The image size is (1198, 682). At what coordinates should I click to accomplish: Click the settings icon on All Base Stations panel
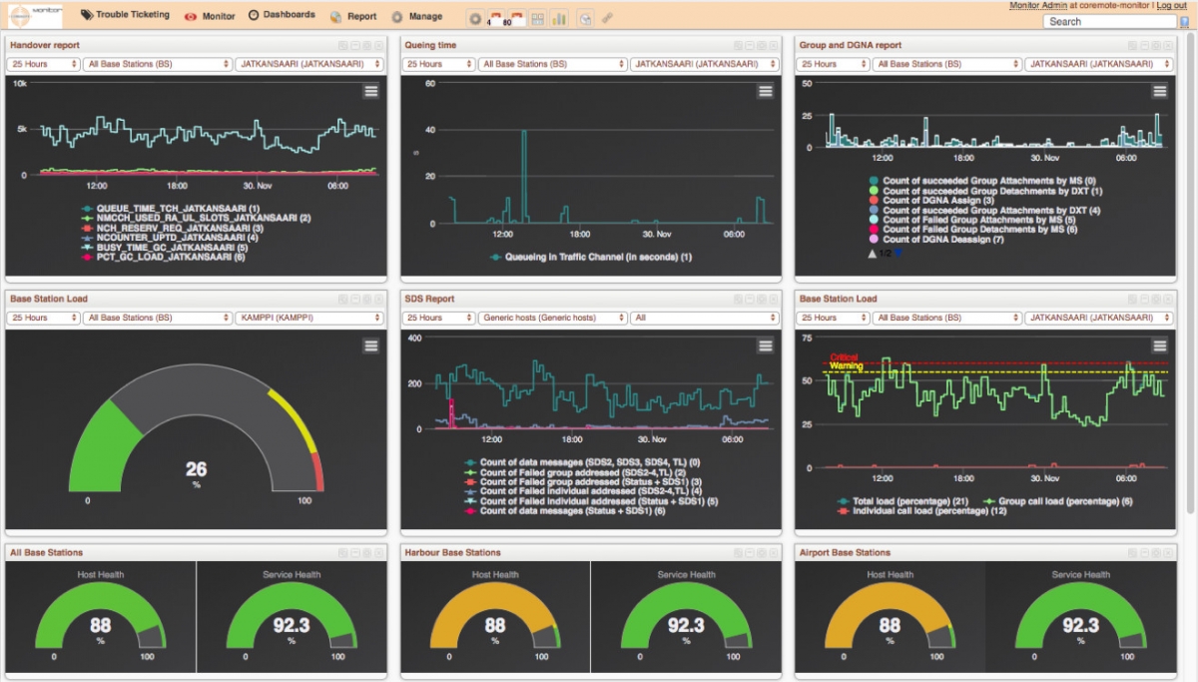pos(366,552)
